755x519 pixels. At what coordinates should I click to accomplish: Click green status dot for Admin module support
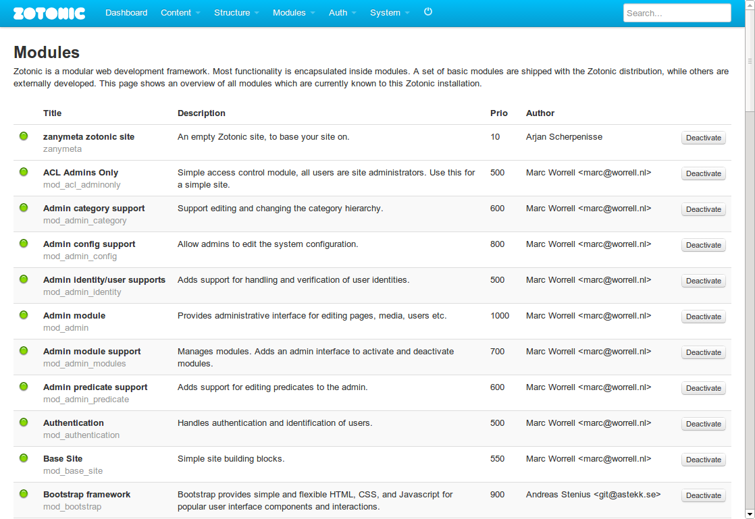pyautogui.click(x=24, y=351)
